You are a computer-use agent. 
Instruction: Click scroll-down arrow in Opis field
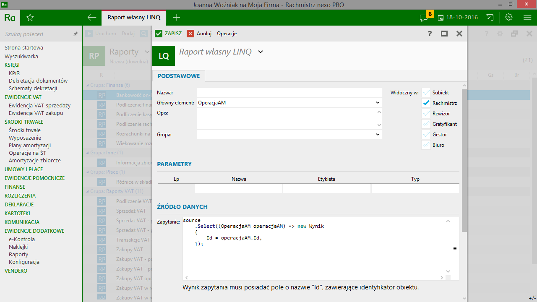[x=379, y=125]
